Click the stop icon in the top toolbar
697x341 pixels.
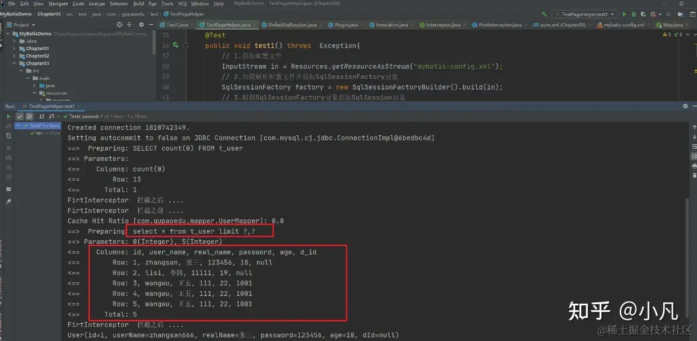(668, 14)
